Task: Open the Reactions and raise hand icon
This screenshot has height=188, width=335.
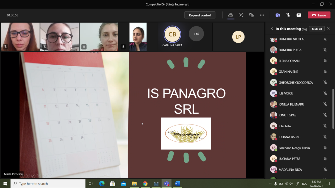Action: (251, 15)
